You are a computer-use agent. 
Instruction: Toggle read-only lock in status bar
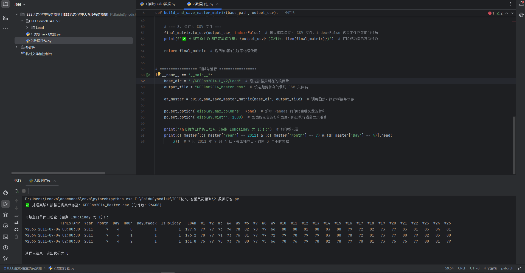click(x=520, y=268)
